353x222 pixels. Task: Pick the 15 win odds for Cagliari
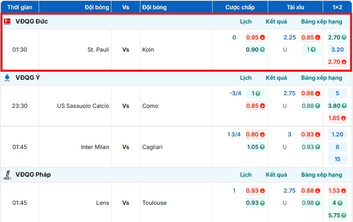pyautogui.click(x=337, y=159)
